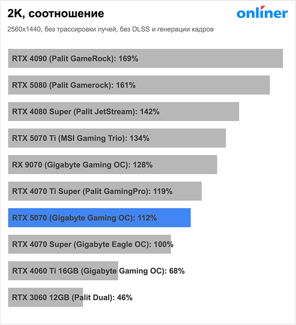Click the 161% value label
The height and width of the screenshot is (325, 296).
click(125, 85)
